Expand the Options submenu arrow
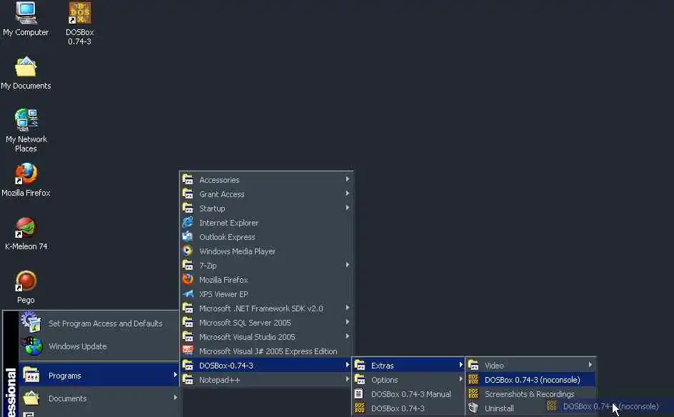 click(461, 379)
